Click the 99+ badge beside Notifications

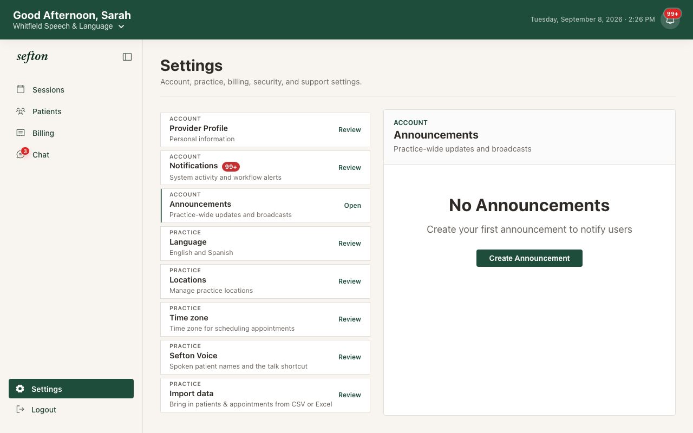[x=231, y=167]
